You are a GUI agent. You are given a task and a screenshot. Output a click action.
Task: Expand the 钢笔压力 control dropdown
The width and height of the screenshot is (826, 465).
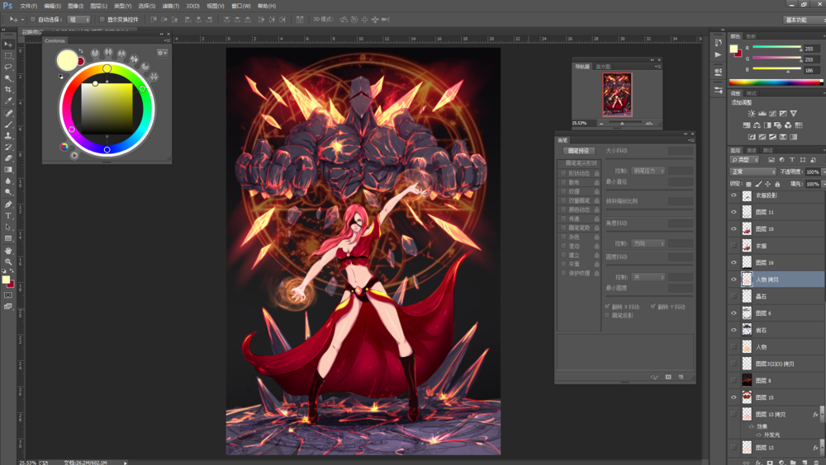pyautogui.click(x=650, y=171)
